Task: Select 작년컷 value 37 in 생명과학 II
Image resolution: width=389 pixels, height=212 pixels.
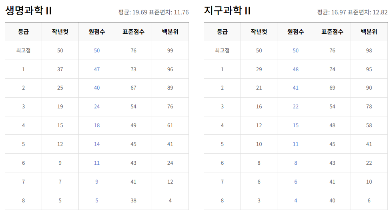Action: click(x=60, y=70)
